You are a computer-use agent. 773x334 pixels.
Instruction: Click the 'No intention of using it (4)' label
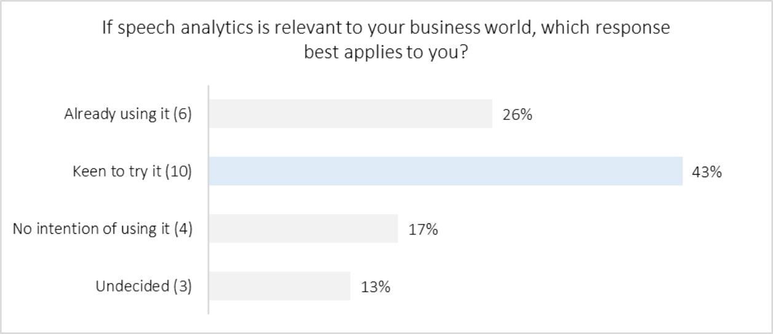tap(103, 229)
